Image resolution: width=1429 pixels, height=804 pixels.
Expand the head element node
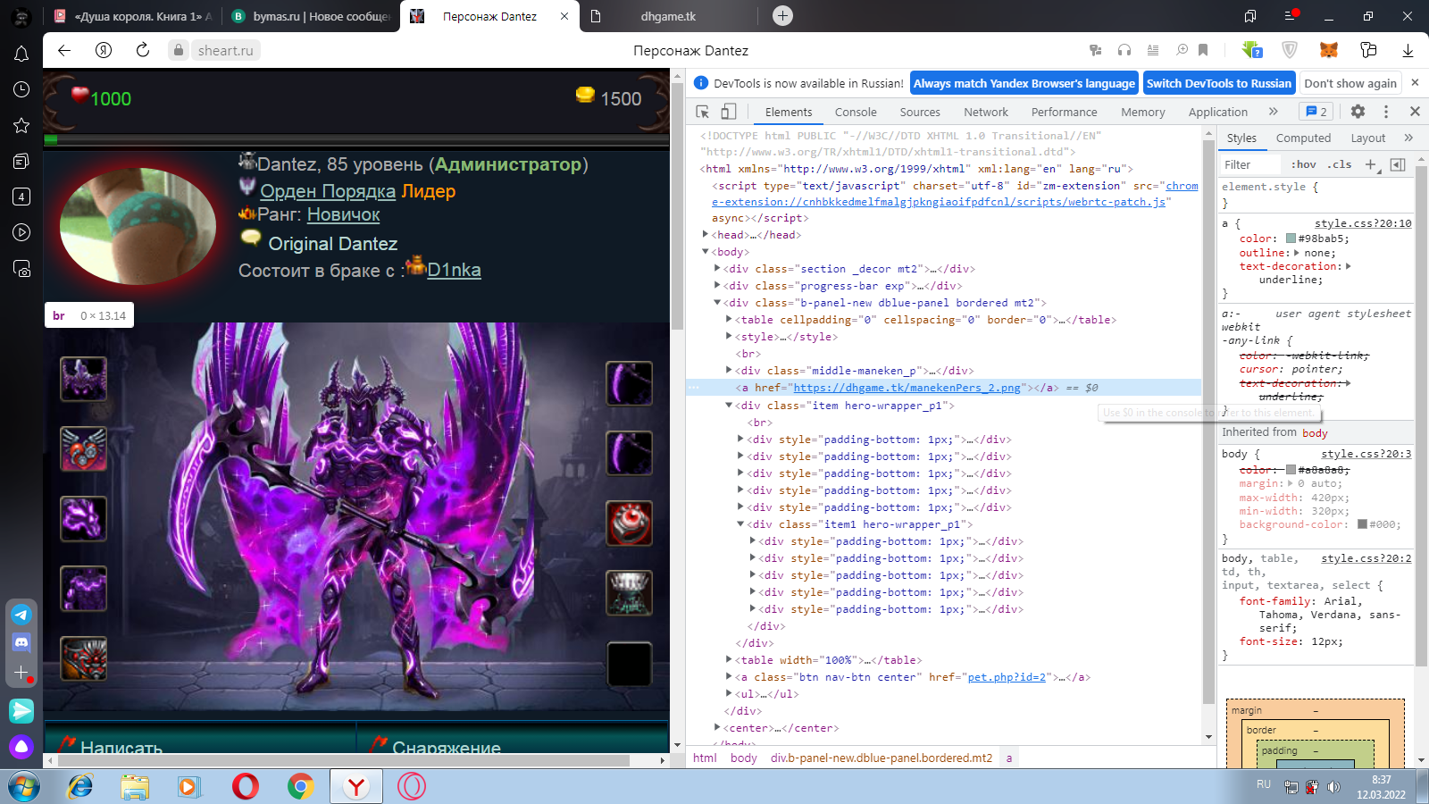click(706, 235)
